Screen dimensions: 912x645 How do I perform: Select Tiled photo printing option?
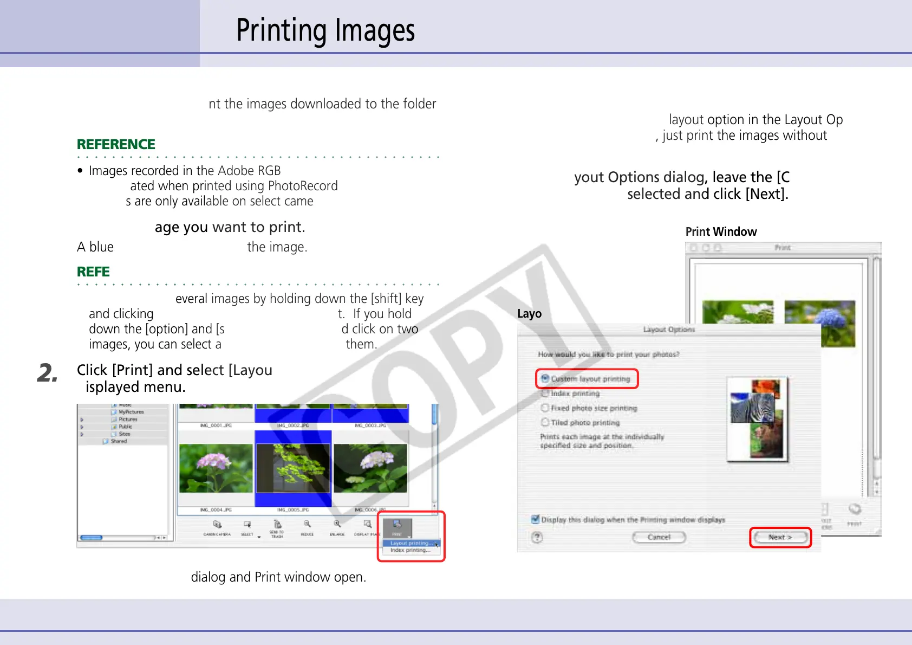[x=545, y=422]
